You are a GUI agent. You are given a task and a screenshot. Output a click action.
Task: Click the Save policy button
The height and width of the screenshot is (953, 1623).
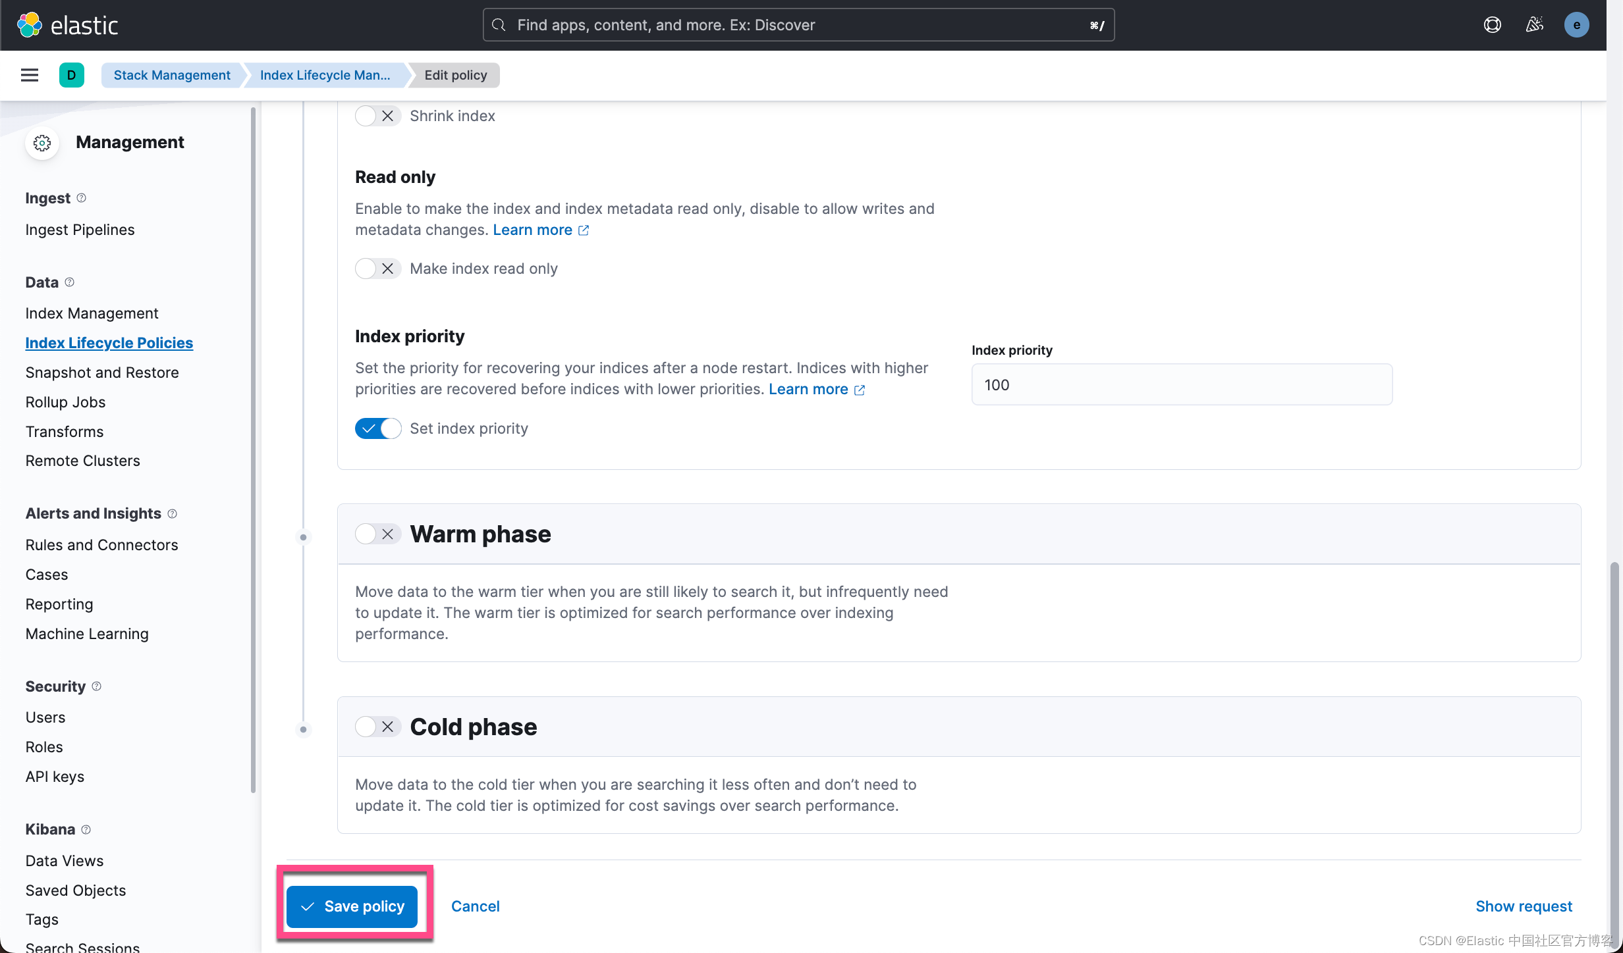[x=352, y=906]
